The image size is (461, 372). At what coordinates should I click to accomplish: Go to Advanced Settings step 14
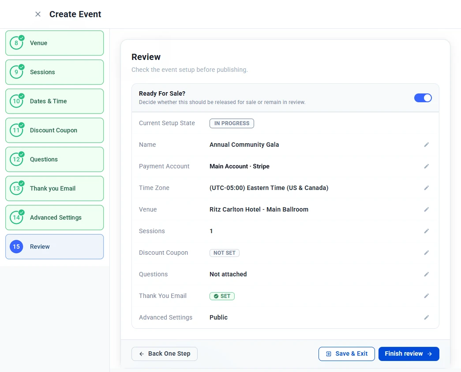(54, 217)
